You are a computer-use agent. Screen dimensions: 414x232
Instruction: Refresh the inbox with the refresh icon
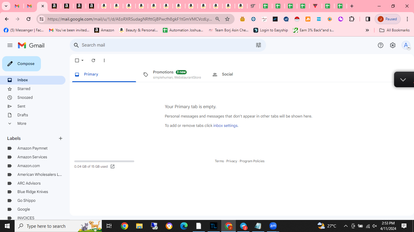click(x=93, y=60)
